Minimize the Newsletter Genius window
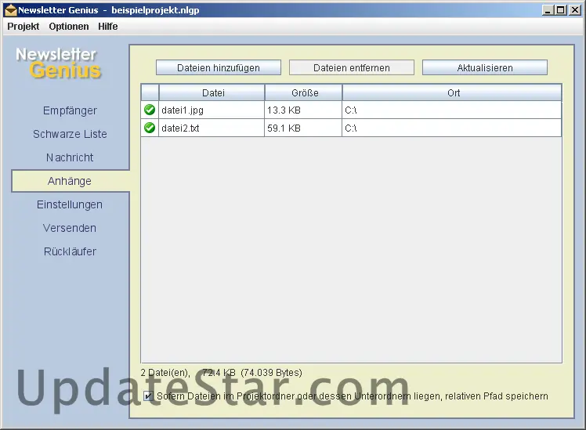Image resolution: width=586 pixels, height=430 pixels. (548, 10)
